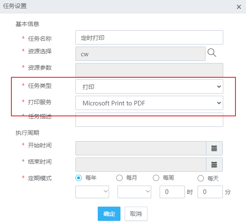Viewport: 246px width, 223px height.
Task: Click the 取消 button
Action: click(136, 214)
